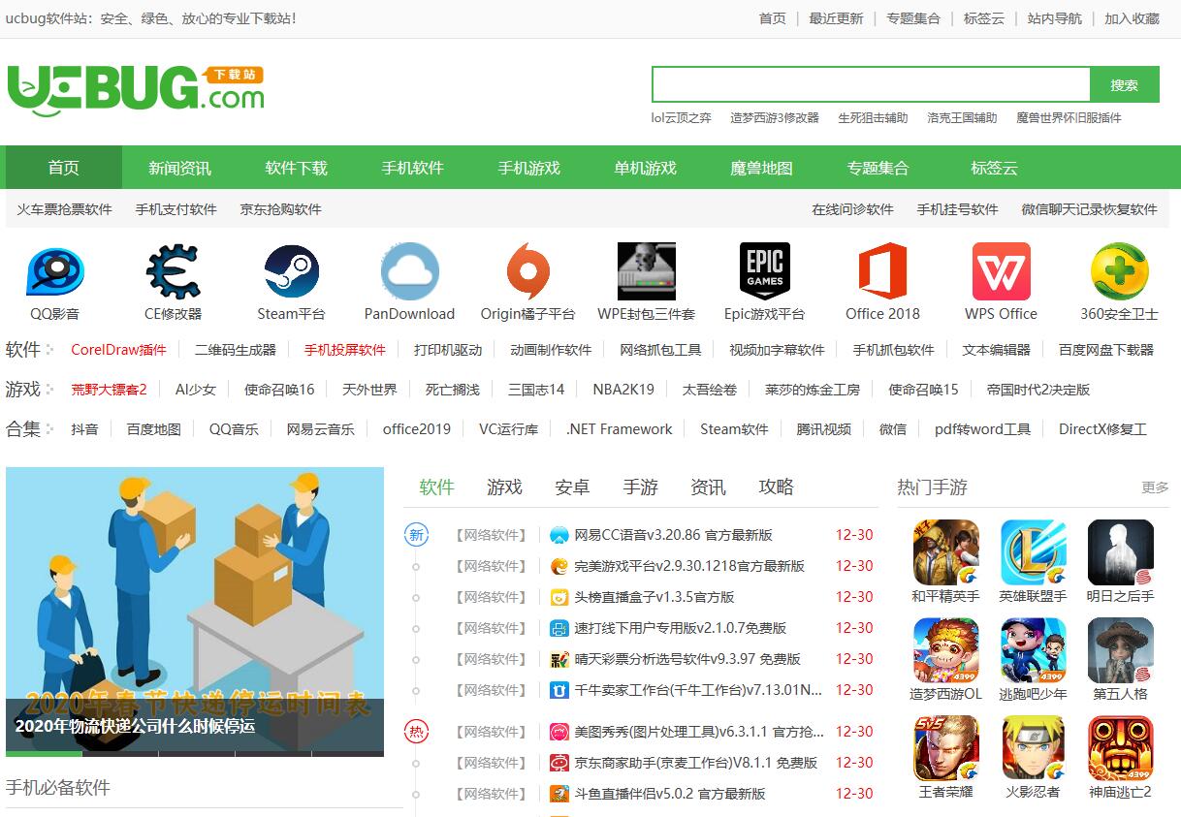Open the WPE封包三件套 icon
Screen dimensions: 1181x817
coord(647,271)
